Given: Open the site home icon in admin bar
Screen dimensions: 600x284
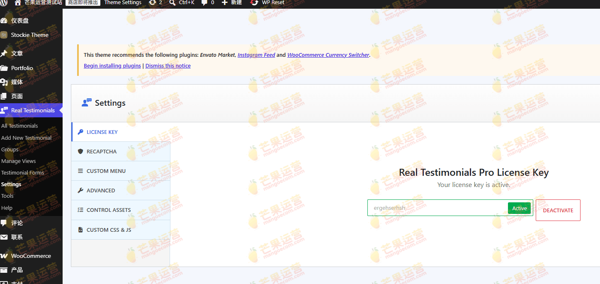Looking at the screenshot, I should tap(18, 2).
